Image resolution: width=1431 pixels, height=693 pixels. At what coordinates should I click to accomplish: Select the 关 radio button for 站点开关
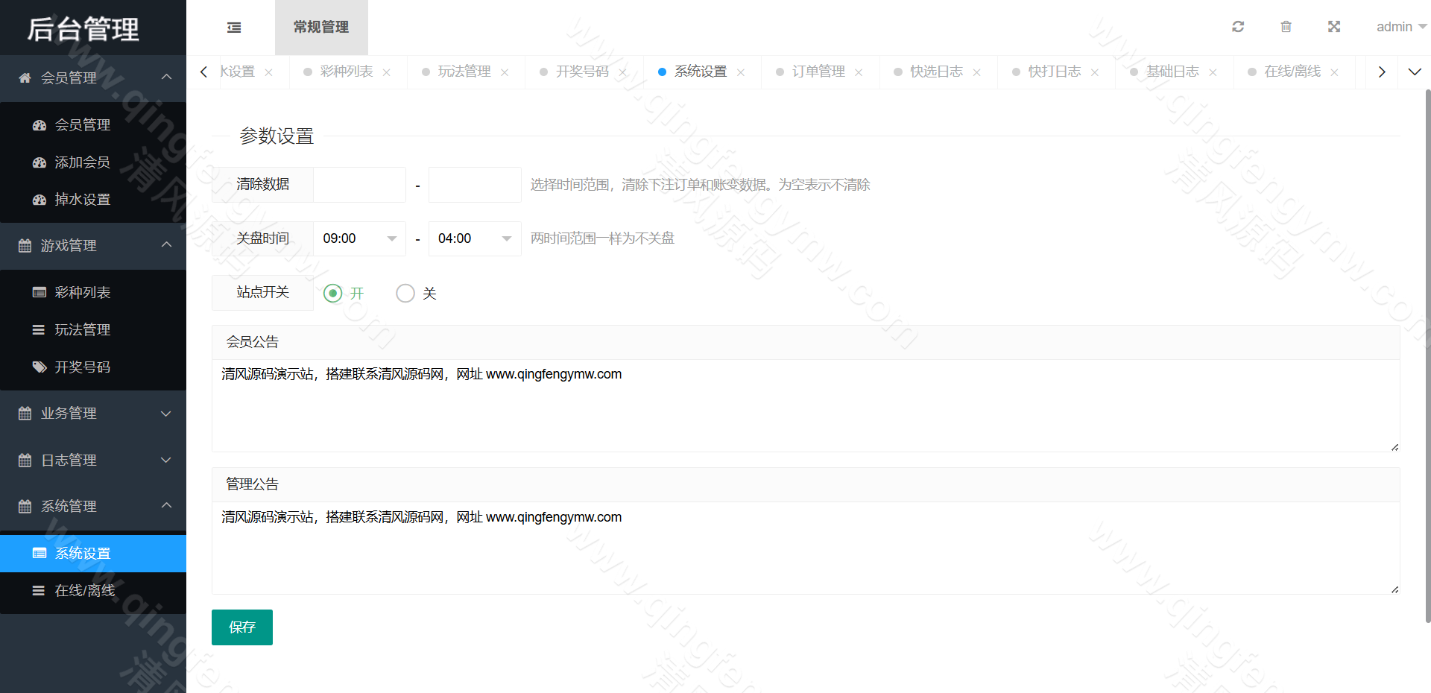click(405, 293)
